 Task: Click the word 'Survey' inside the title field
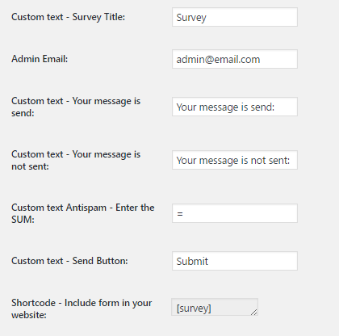pos(191,18)
